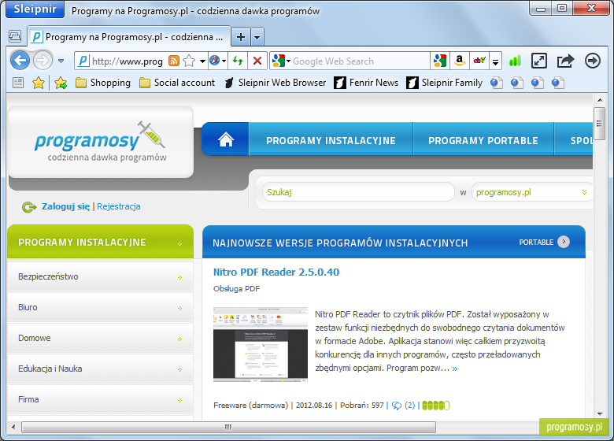This screenshot has height=441, width=614.
Task: Open Programy Instalacyjne nav tab
Action: 331,140
